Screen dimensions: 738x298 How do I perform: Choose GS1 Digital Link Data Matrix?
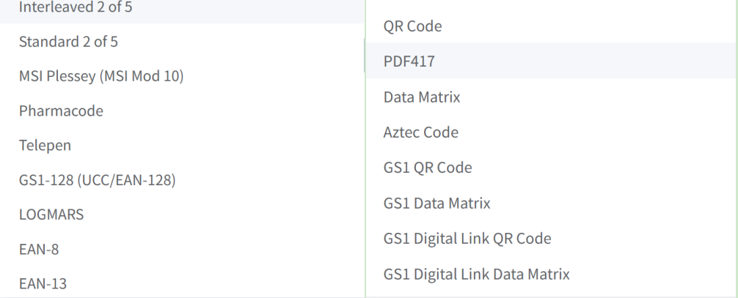click(x=476, y=274)
